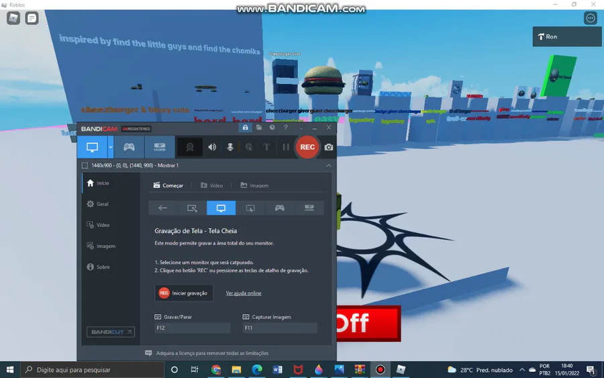Viewport: 604px width, 378px height.
Task: Open the output folder icon in Bandicam
Action: tap(259, 128)
